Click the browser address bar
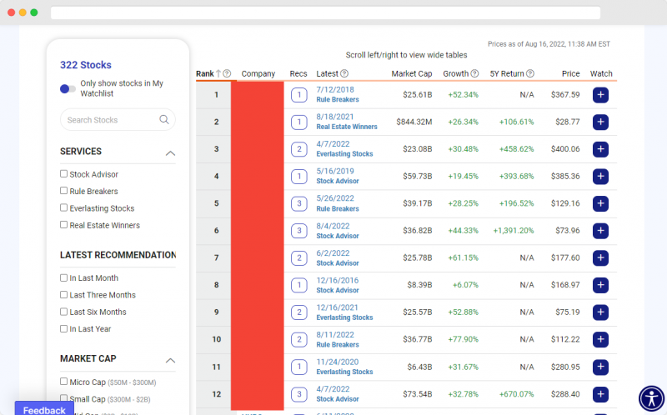Screen dimensions: 667x415 coord(325,12)
